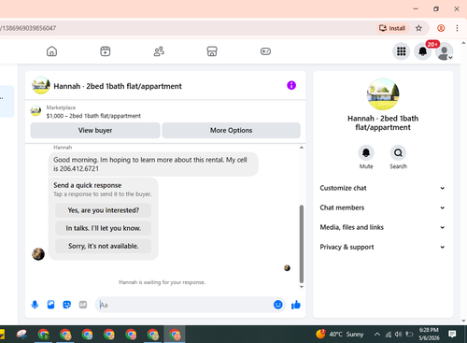Screen dimensions: 467x343
Task: Open the Reels video tab
Action: pyautogui.click(x=106, y=51)
